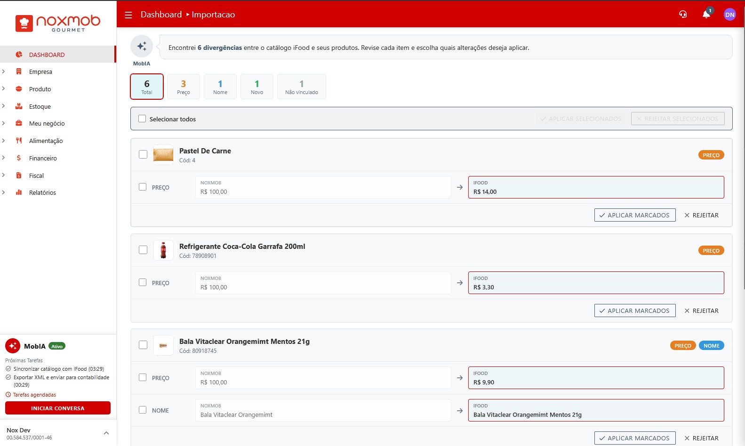Click the Relatórios bar chart icon
The image size is (745, 446).
[19, 192]
